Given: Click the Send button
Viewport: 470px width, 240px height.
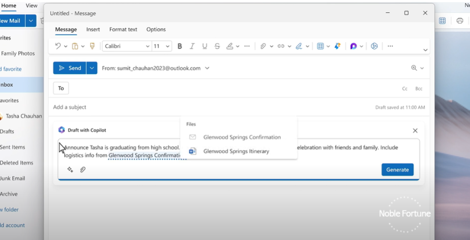Looking at the screenshot, I should pos(69,68).
